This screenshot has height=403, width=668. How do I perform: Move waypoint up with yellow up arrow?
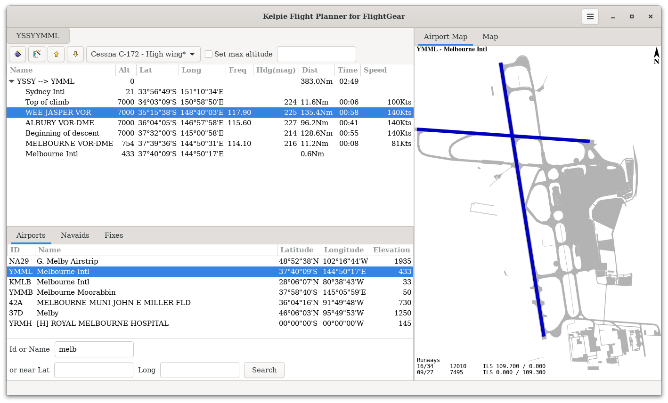click(x=56, y=54)
